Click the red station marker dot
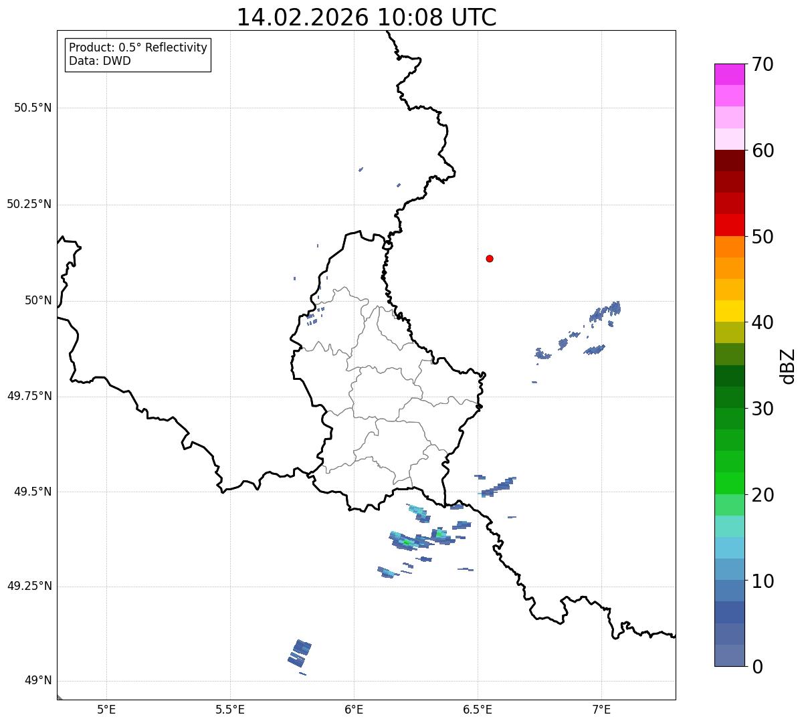 point(490,259)
